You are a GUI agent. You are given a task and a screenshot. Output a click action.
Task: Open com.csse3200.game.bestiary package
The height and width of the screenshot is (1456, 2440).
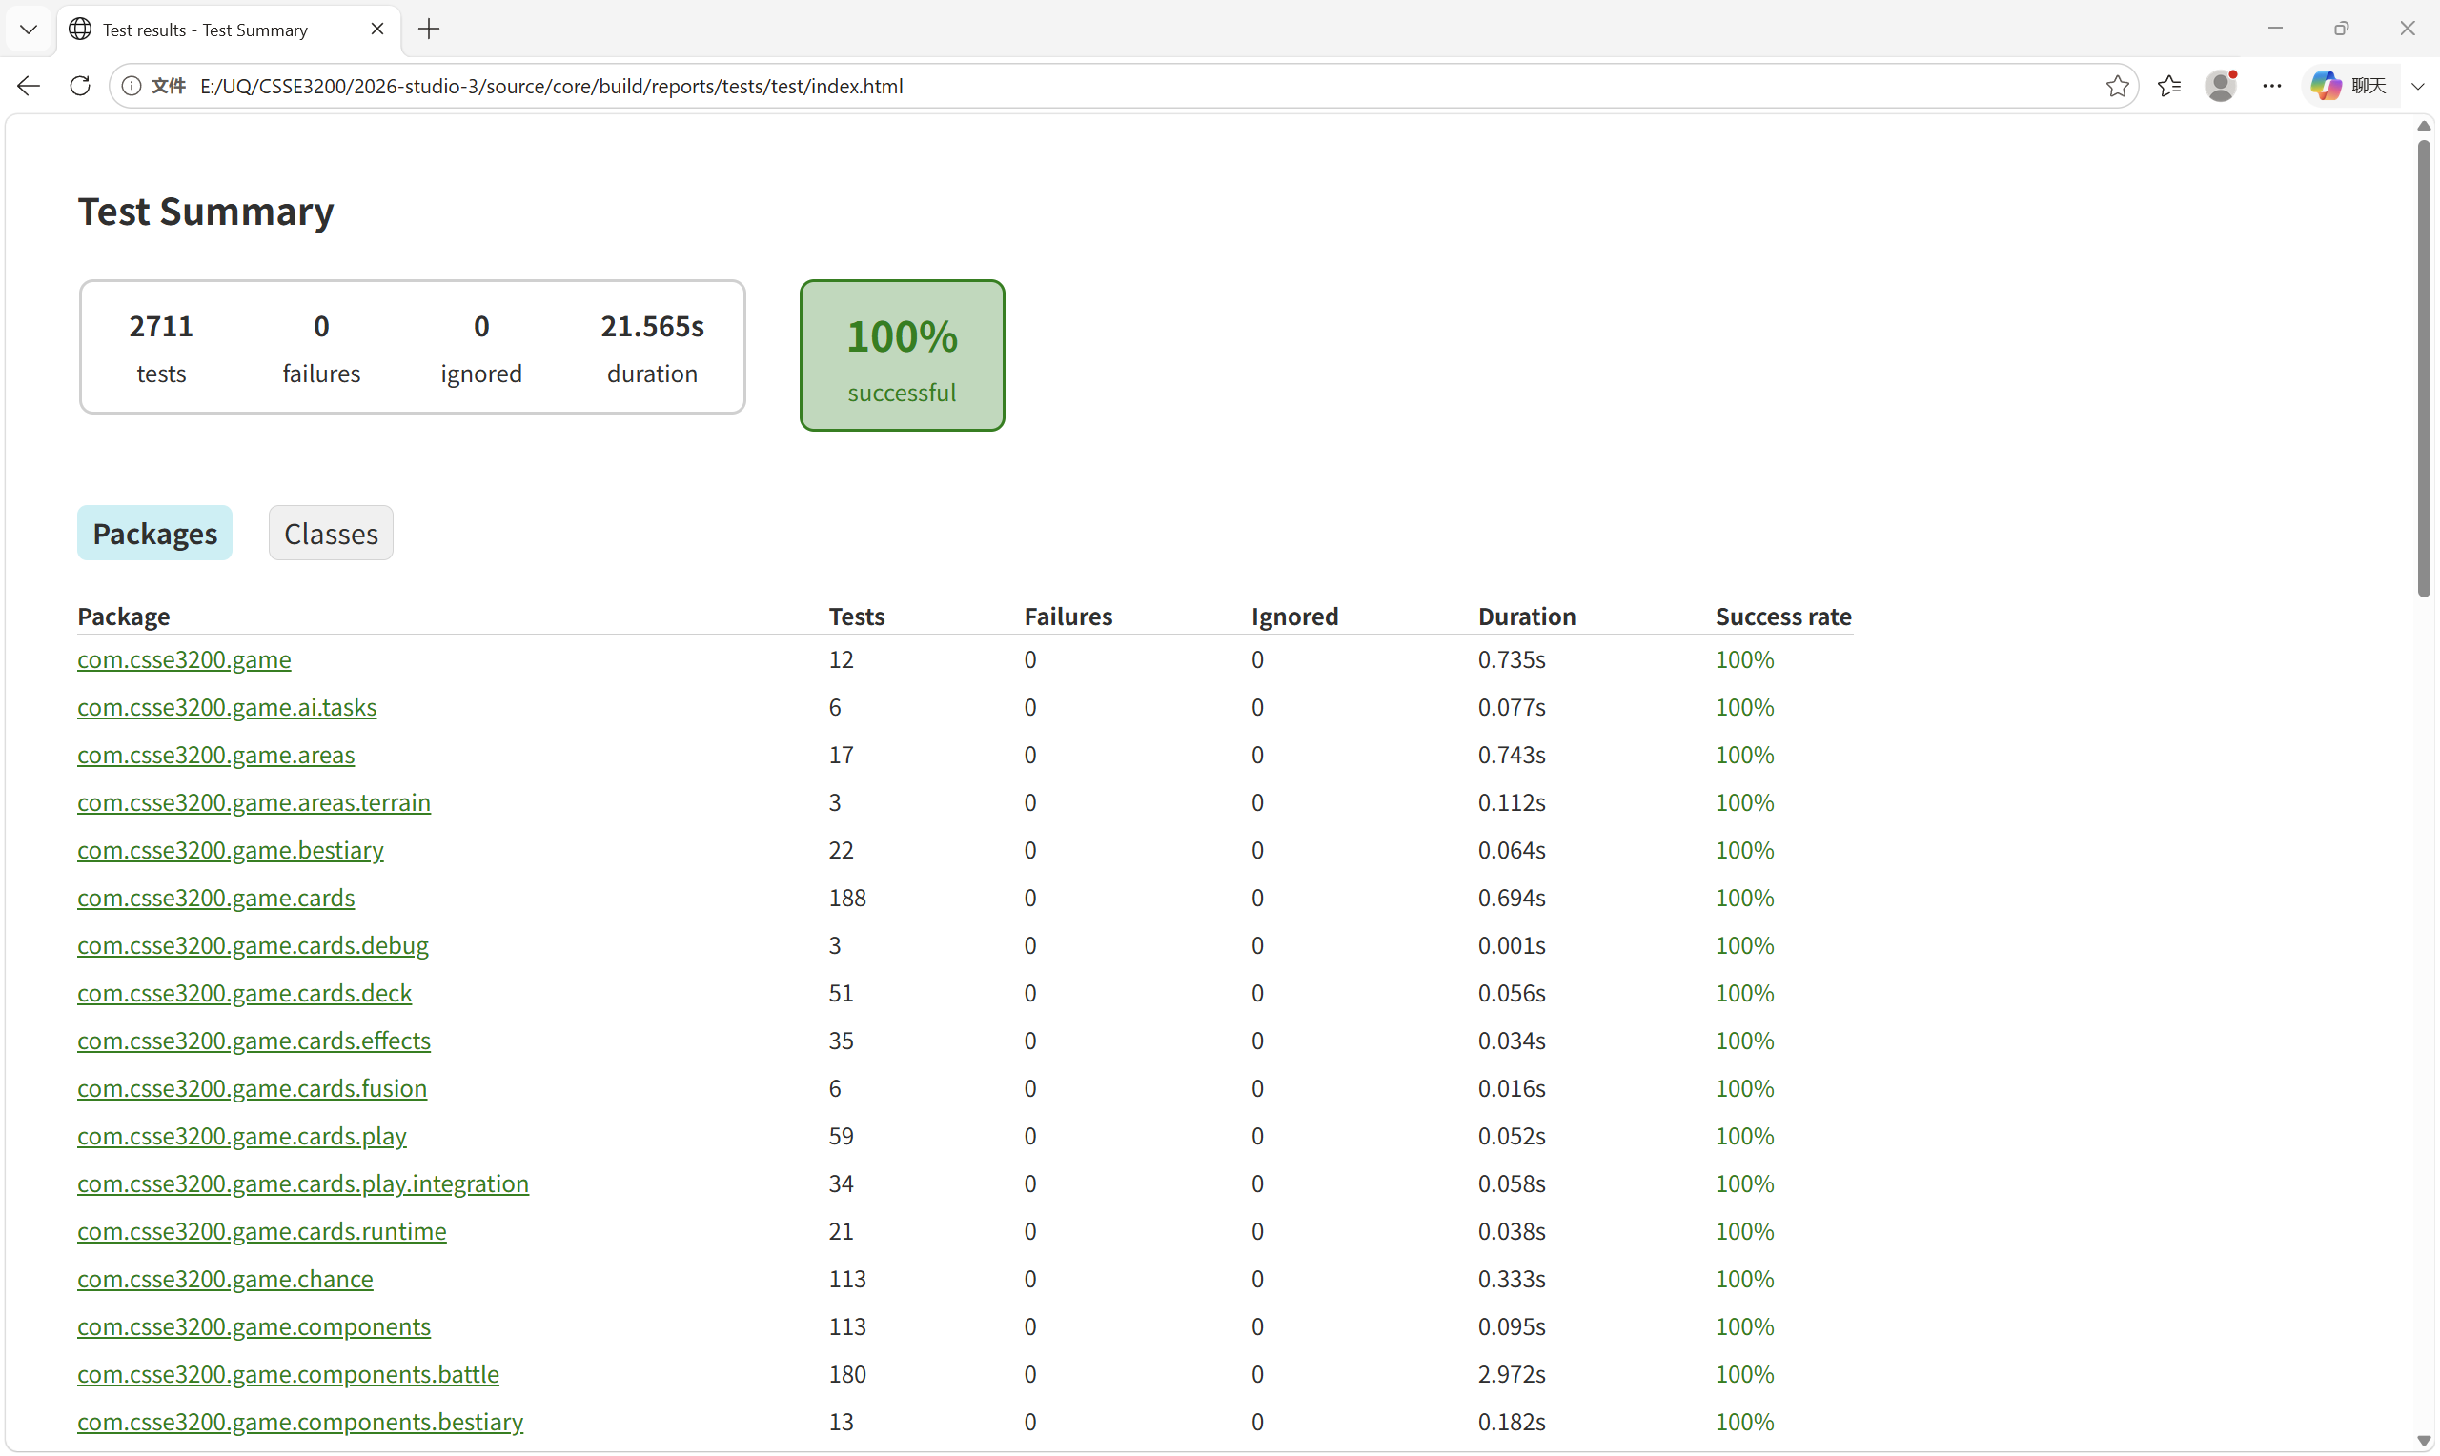click(x=231, y=850)
